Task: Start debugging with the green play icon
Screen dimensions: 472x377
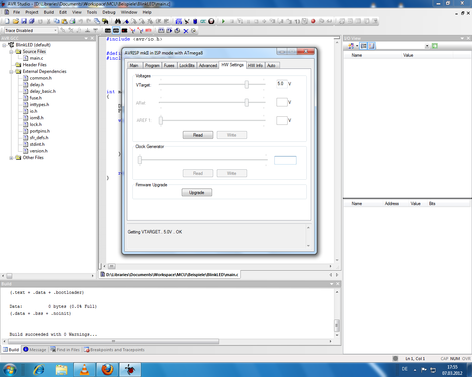Action: (223, 21)
